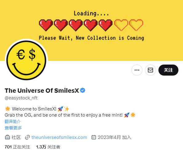Screen dimensions: 183x153
Task: View the 701 正在关注 following list
Action: click(18, 147)
